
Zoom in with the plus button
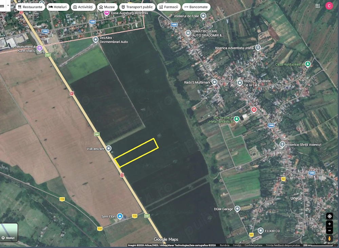click(329, 224)
